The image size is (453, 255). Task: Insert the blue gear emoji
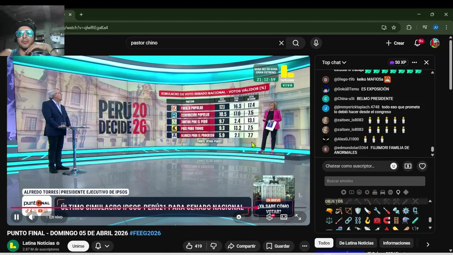(406, 211)
